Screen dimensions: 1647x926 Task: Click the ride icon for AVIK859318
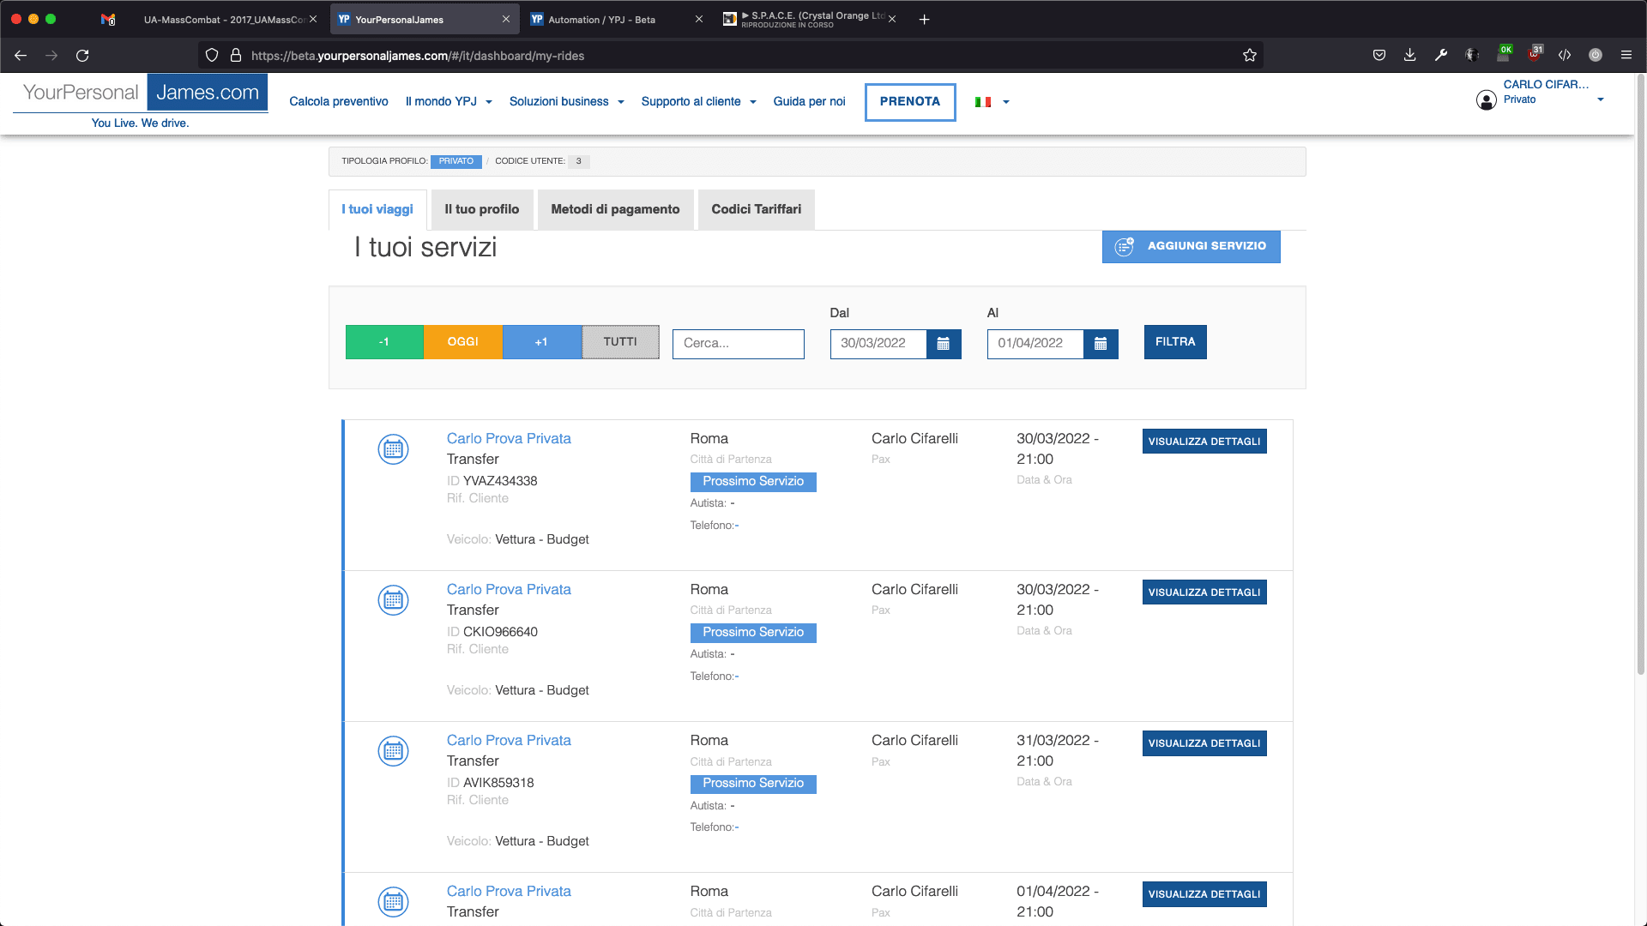click(393, 751)
